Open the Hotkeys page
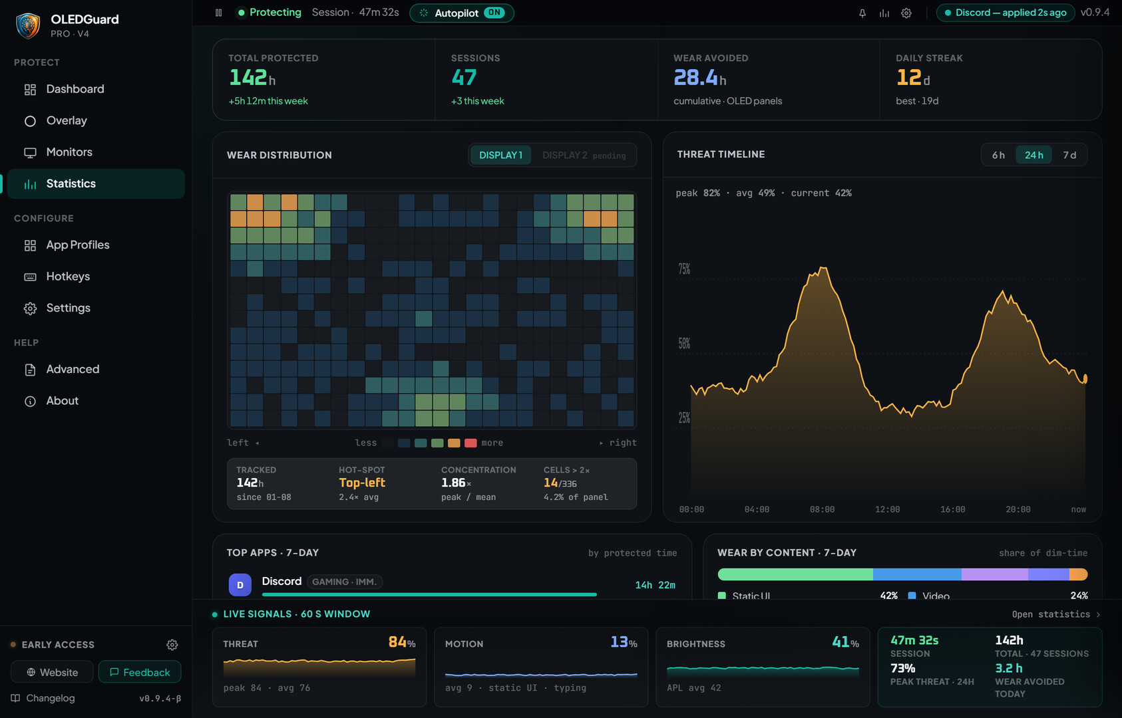 tap(96, 277)
